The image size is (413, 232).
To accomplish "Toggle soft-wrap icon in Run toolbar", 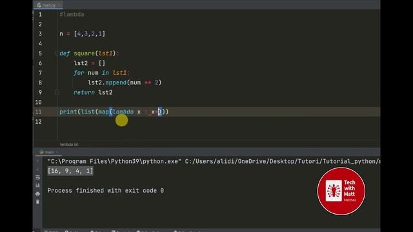I will pyautogui.click(x=37, y=178).
